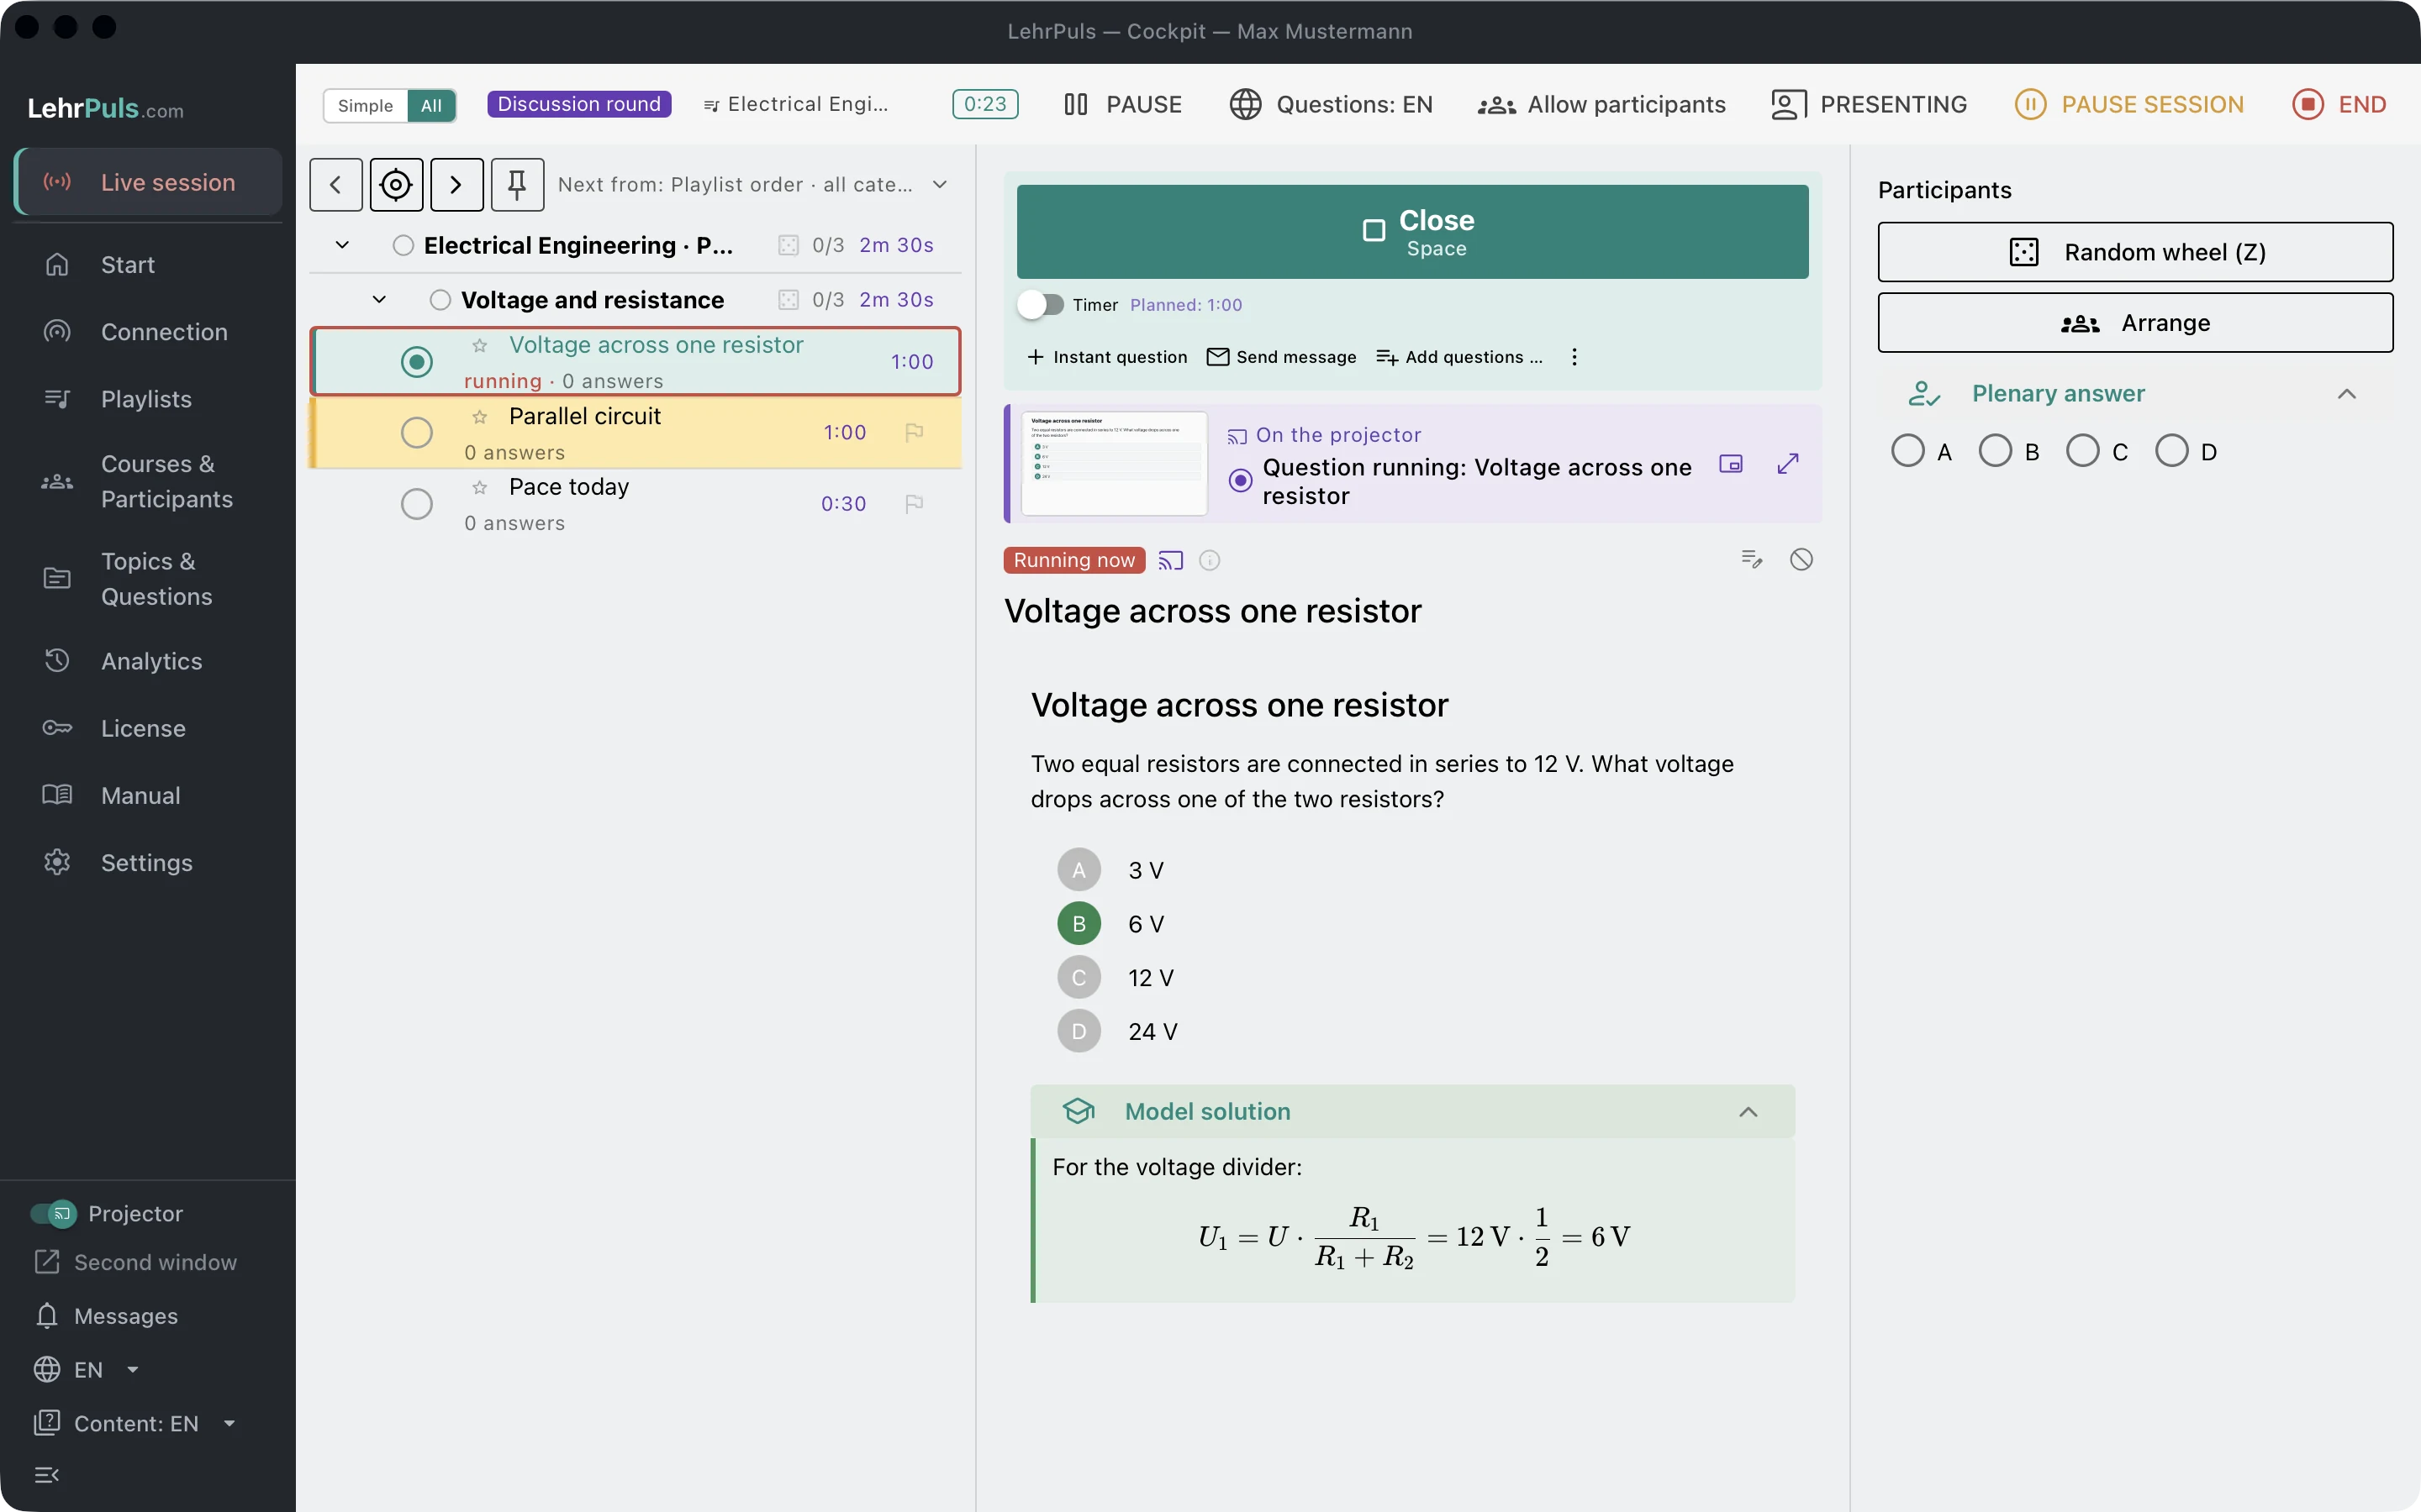
Task: Open Topics & Questions in sidebar
Action: point(147,579)
